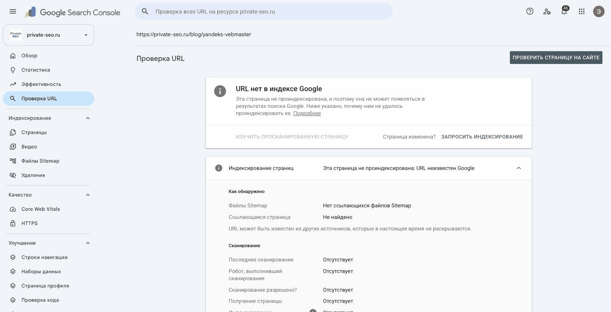Click the 'Как обнаружено' heading

click(x=247, y=191)
